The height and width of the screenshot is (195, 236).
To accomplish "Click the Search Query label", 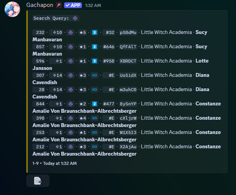I will tap(51, 19).
